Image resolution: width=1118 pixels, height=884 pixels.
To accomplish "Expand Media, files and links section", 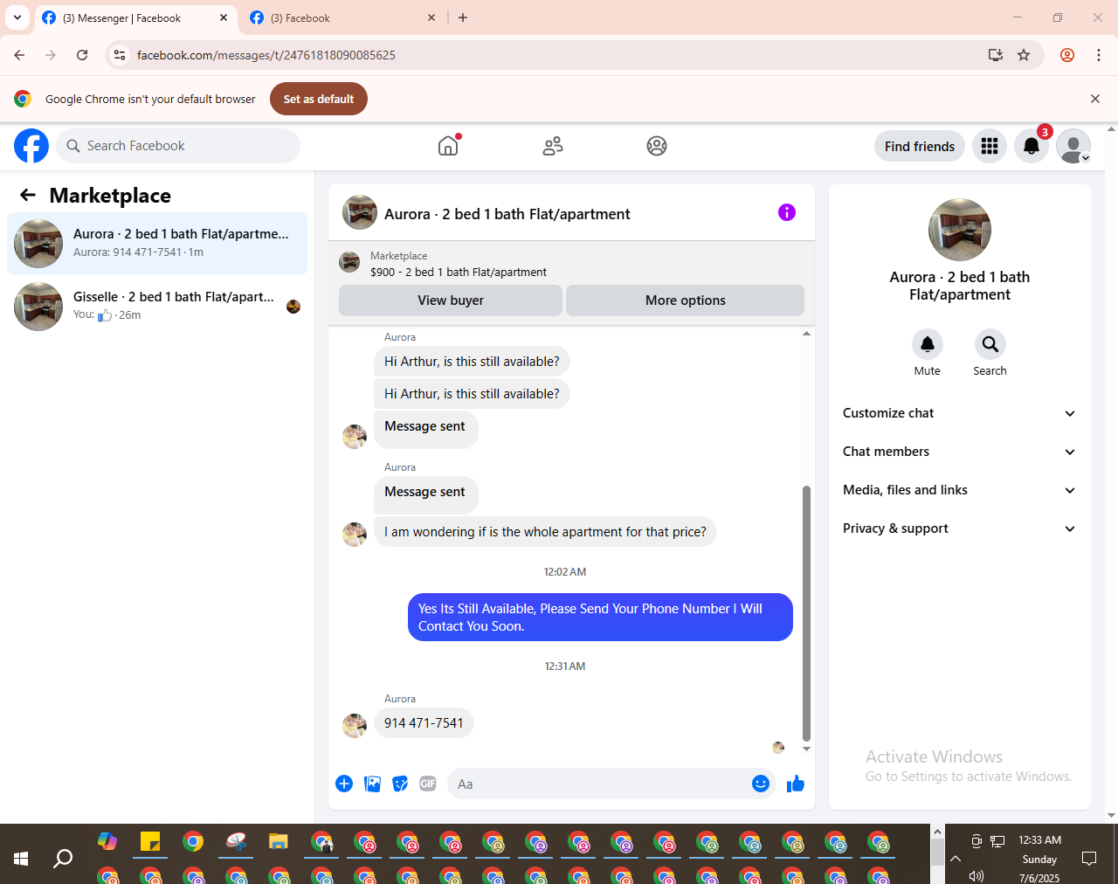I will pos(960,490).
